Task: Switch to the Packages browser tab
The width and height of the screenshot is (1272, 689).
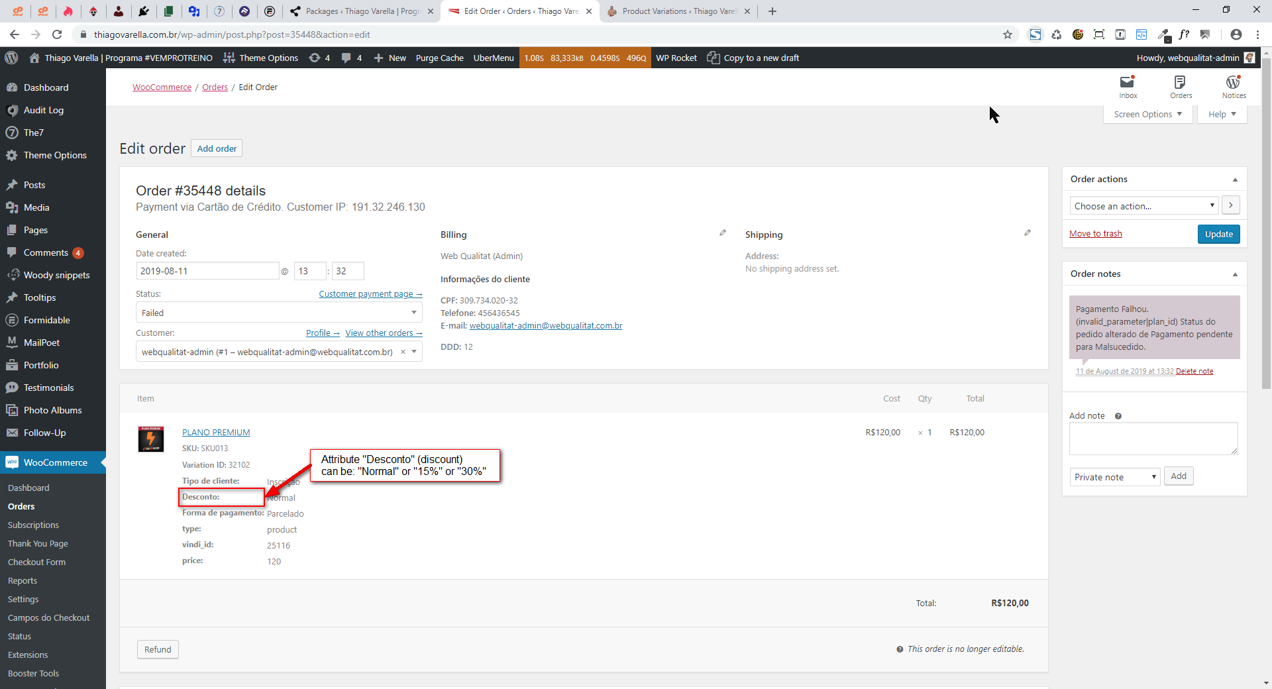Action: [x=362, y=11]
